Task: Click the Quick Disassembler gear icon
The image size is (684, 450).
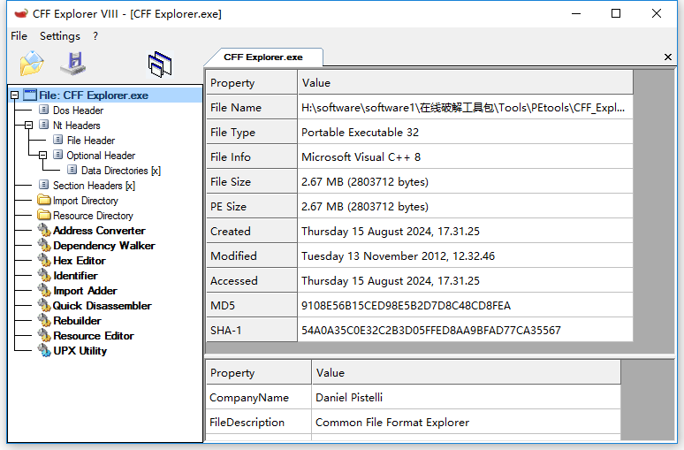Action: coord(44,305)
